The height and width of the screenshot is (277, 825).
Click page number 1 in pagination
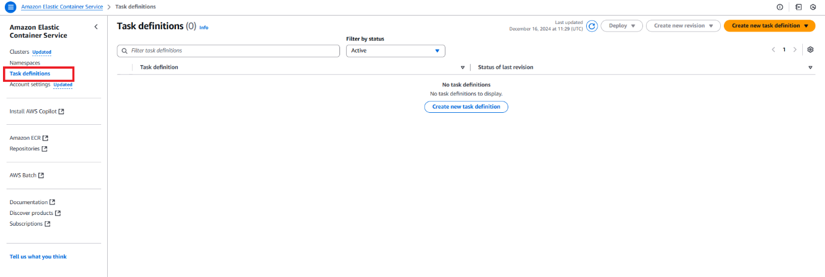(784, 50)
